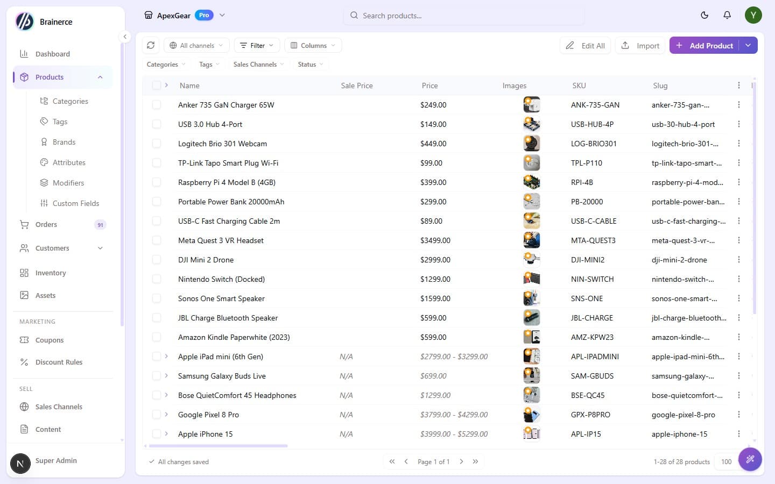Open table header options menu

[x=739, y=86]
